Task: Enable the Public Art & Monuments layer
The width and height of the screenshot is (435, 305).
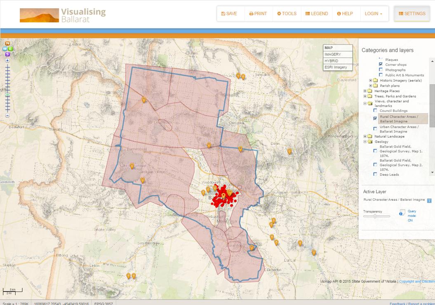Action: [381, 75]
